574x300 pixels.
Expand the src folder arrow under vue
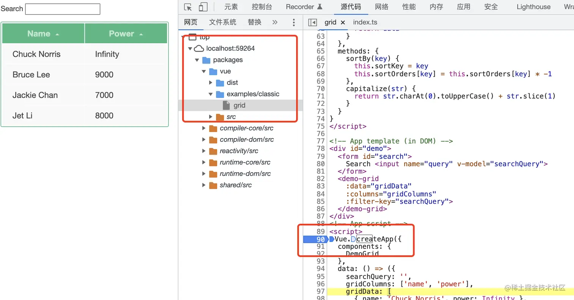point(211,117)
